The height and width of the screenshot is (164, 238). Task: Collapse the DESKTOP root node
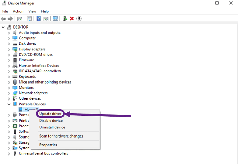[3, 27]
